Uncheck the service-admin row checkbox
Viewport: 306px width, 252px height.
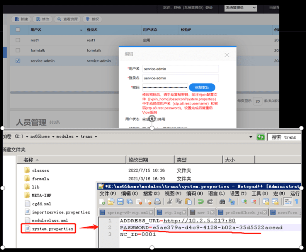18,60
